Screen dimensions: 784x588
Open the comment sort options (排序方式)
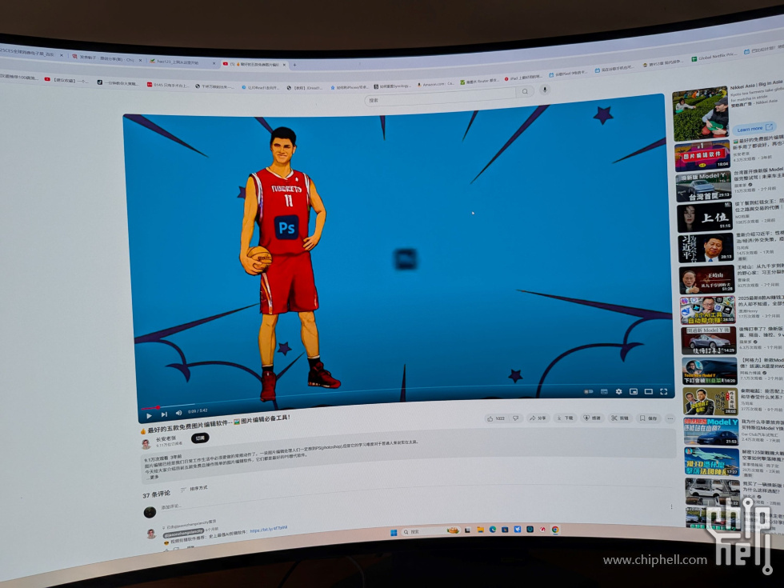coord(194,489)
